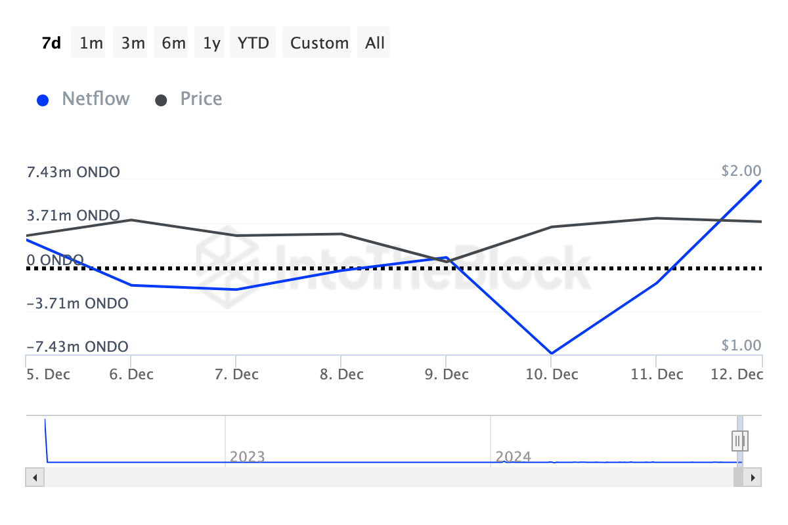The height and width of the screenshot is (525, 788).
Task: Toggle the Netflow series legend
Action: point(95,99)
